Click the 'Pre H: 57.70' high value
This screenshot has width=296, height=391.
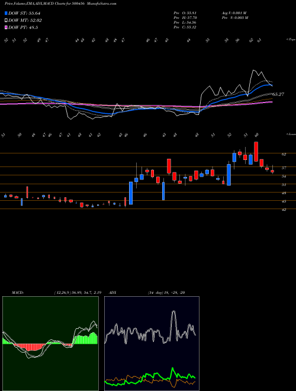click(185, 18)
